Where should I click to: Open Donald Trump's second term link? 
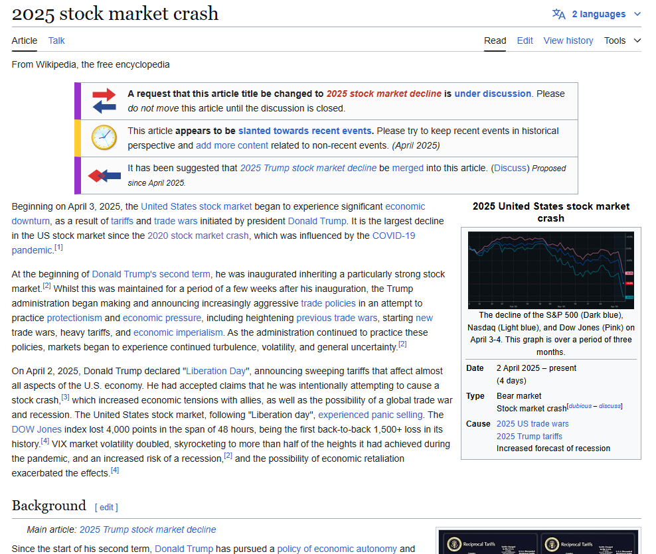point(151,274)
